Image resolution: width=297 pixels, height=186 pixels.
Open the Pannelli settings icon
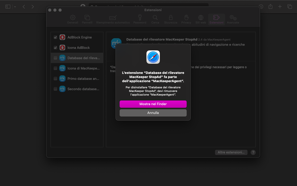(87, 19)
